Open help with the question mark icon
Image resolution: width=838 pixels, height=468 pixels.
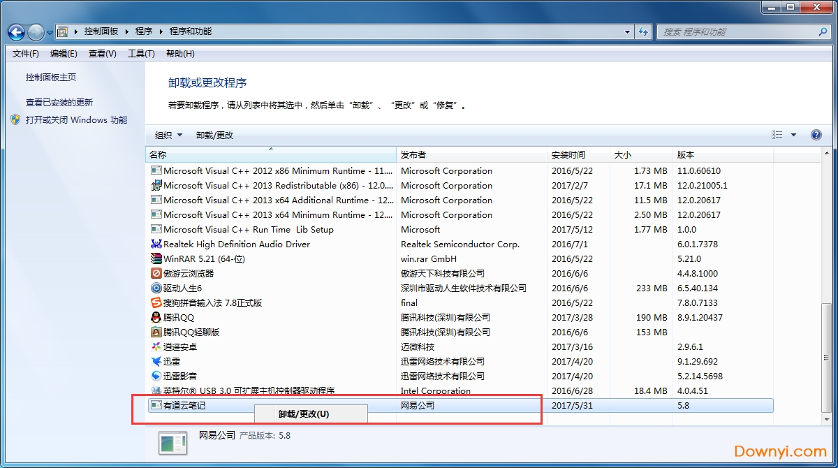pyautogui.click(x=816, y=135)
